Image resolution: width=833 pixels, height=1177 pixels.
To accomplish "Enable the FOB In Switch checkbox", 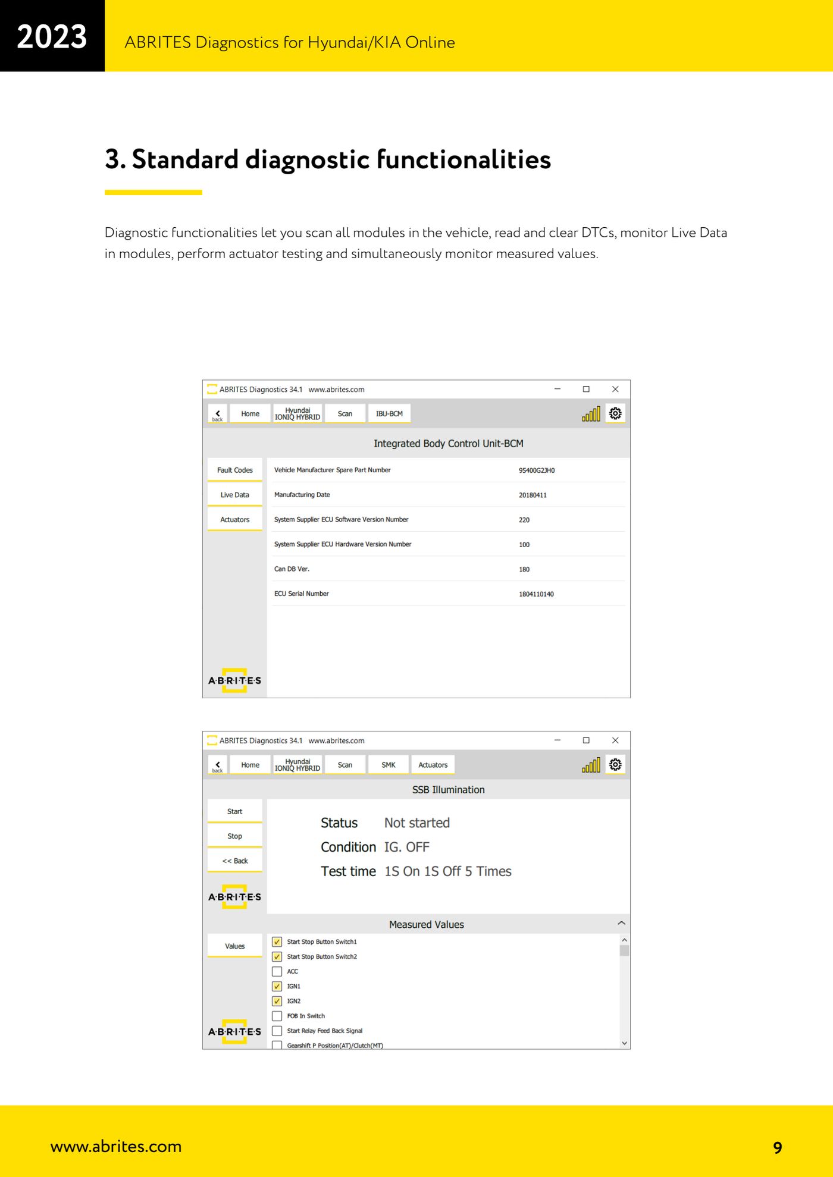I will [277, 1016].
